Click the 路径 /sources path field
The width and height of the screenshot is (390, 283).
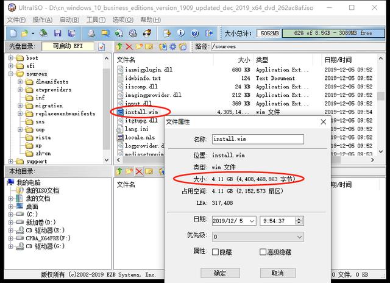(297, 46)
